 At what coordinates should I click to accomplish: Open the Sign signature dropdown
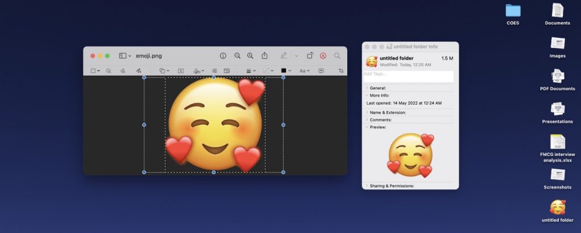(199, 71)
